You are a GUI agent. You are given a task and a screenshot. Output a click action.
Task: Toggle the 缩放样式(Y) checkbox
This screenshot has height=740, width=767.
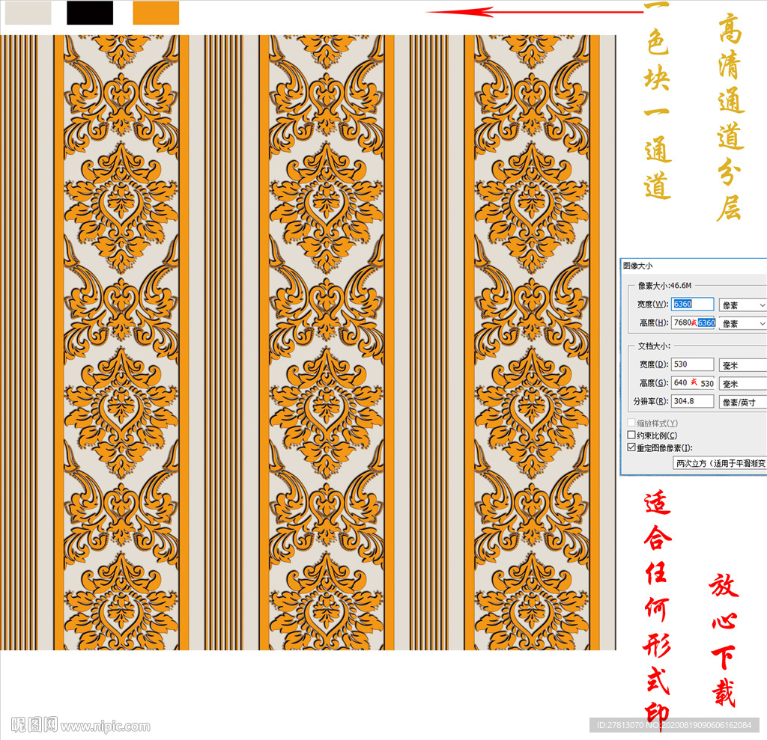631,423
